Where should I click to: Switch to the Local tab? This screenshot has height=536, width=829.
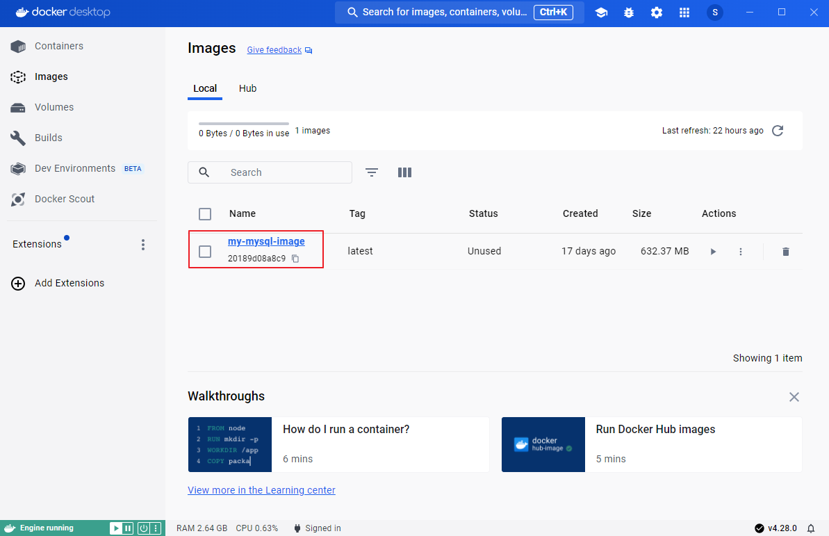click(205, 88)
